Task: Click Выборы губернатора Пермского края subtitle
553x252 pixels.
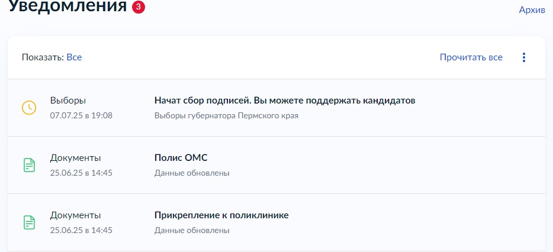Action: click(x=226, y=115)
